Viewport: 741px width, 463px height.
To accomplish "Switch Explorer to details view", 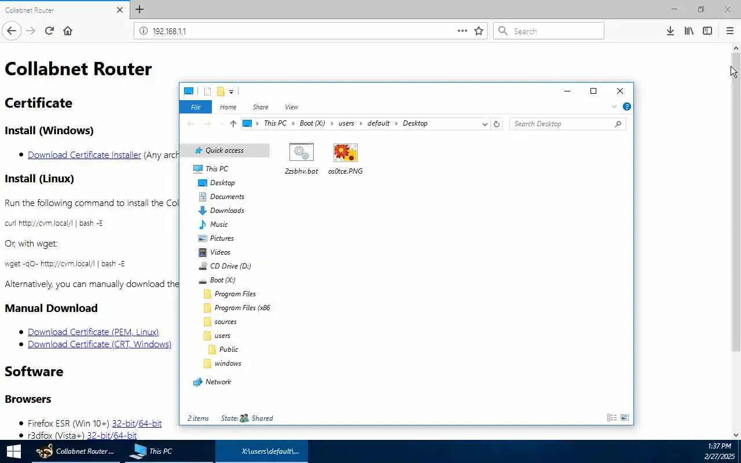I will click(x=612, y=418).
